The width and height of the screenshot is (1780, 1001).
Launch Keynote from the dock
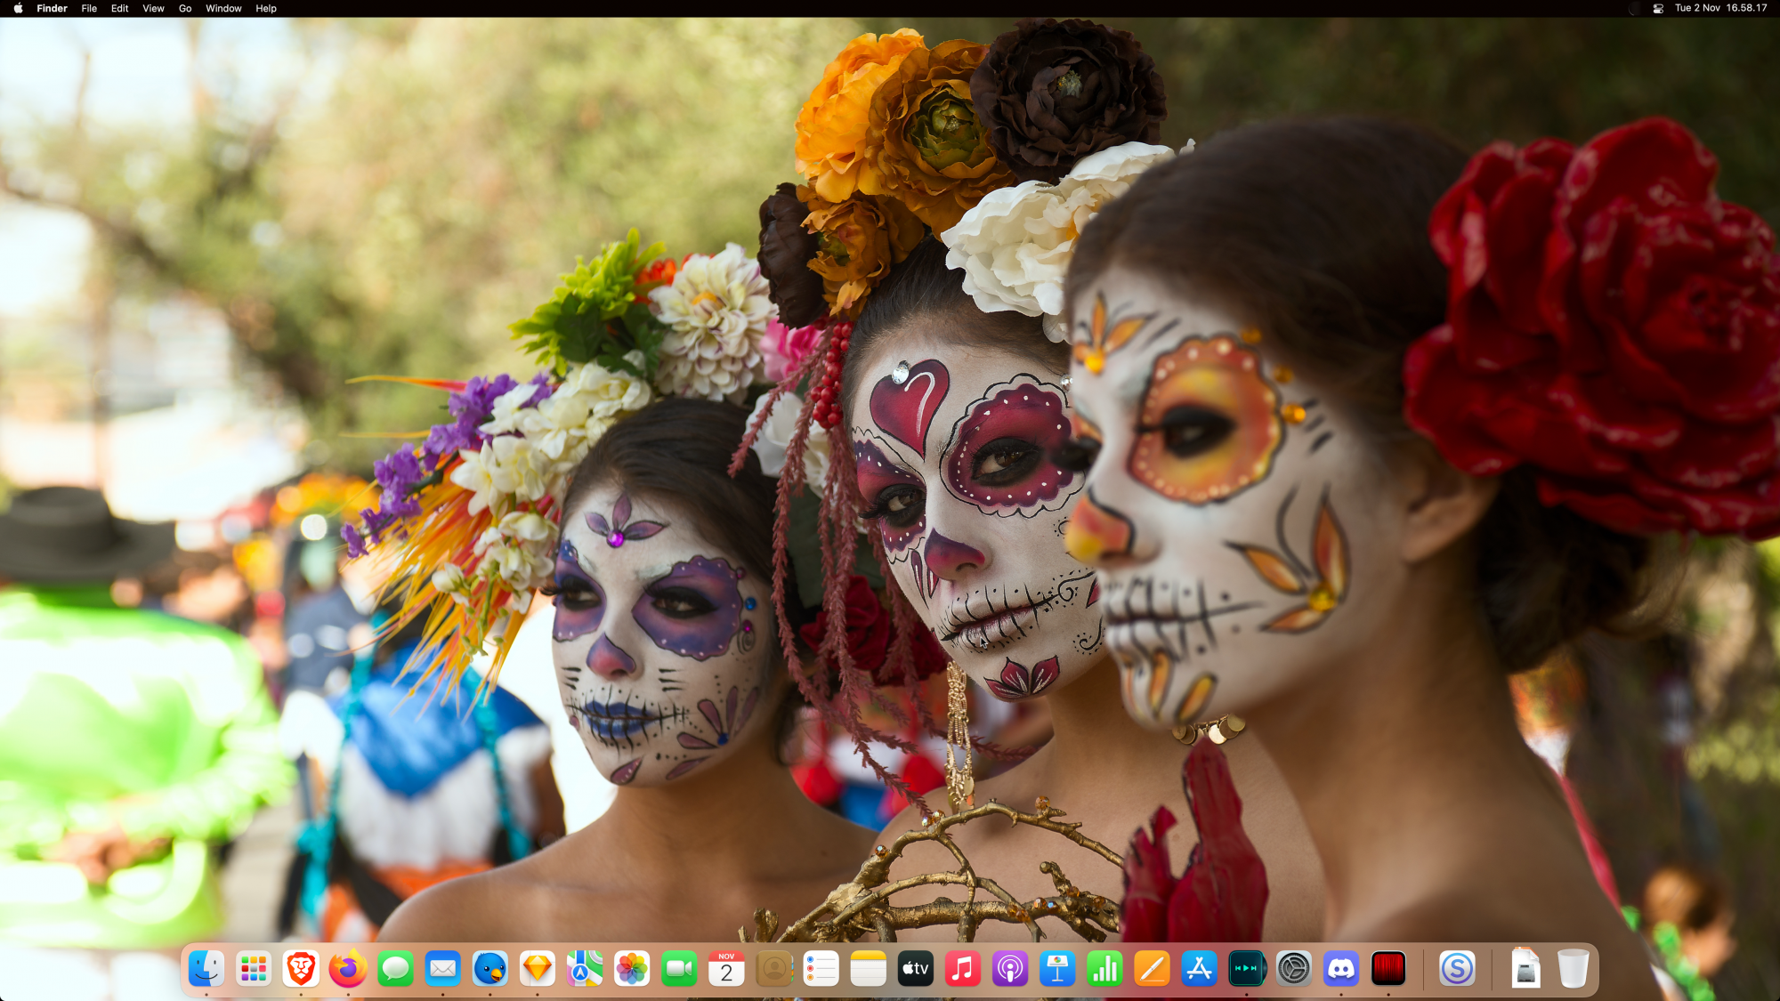point(1057,968)
